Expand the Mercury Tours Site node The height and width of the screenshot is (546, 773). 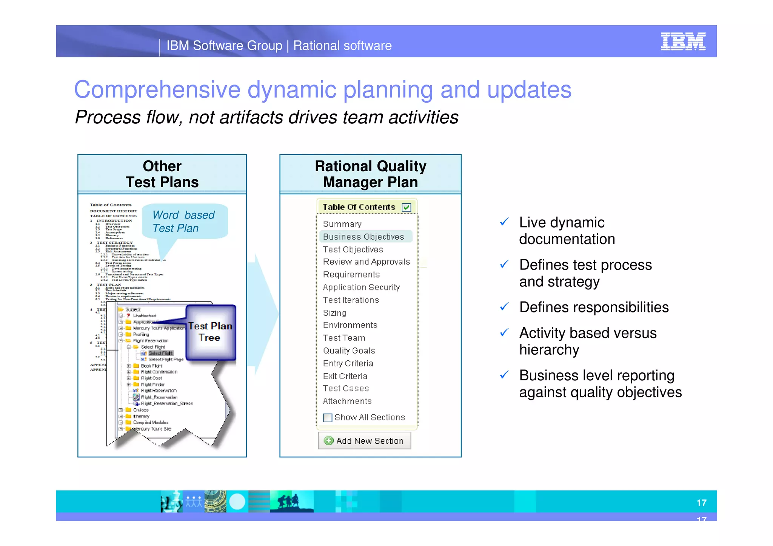pos(121,429)
